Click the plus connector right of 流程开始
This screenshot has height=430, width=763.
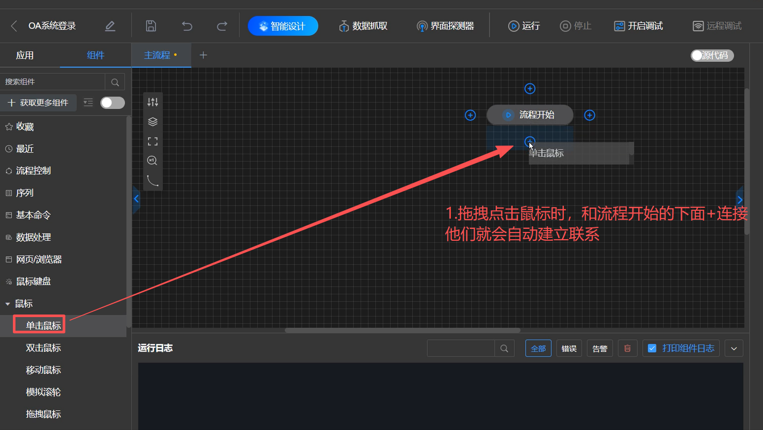point(590,115)
